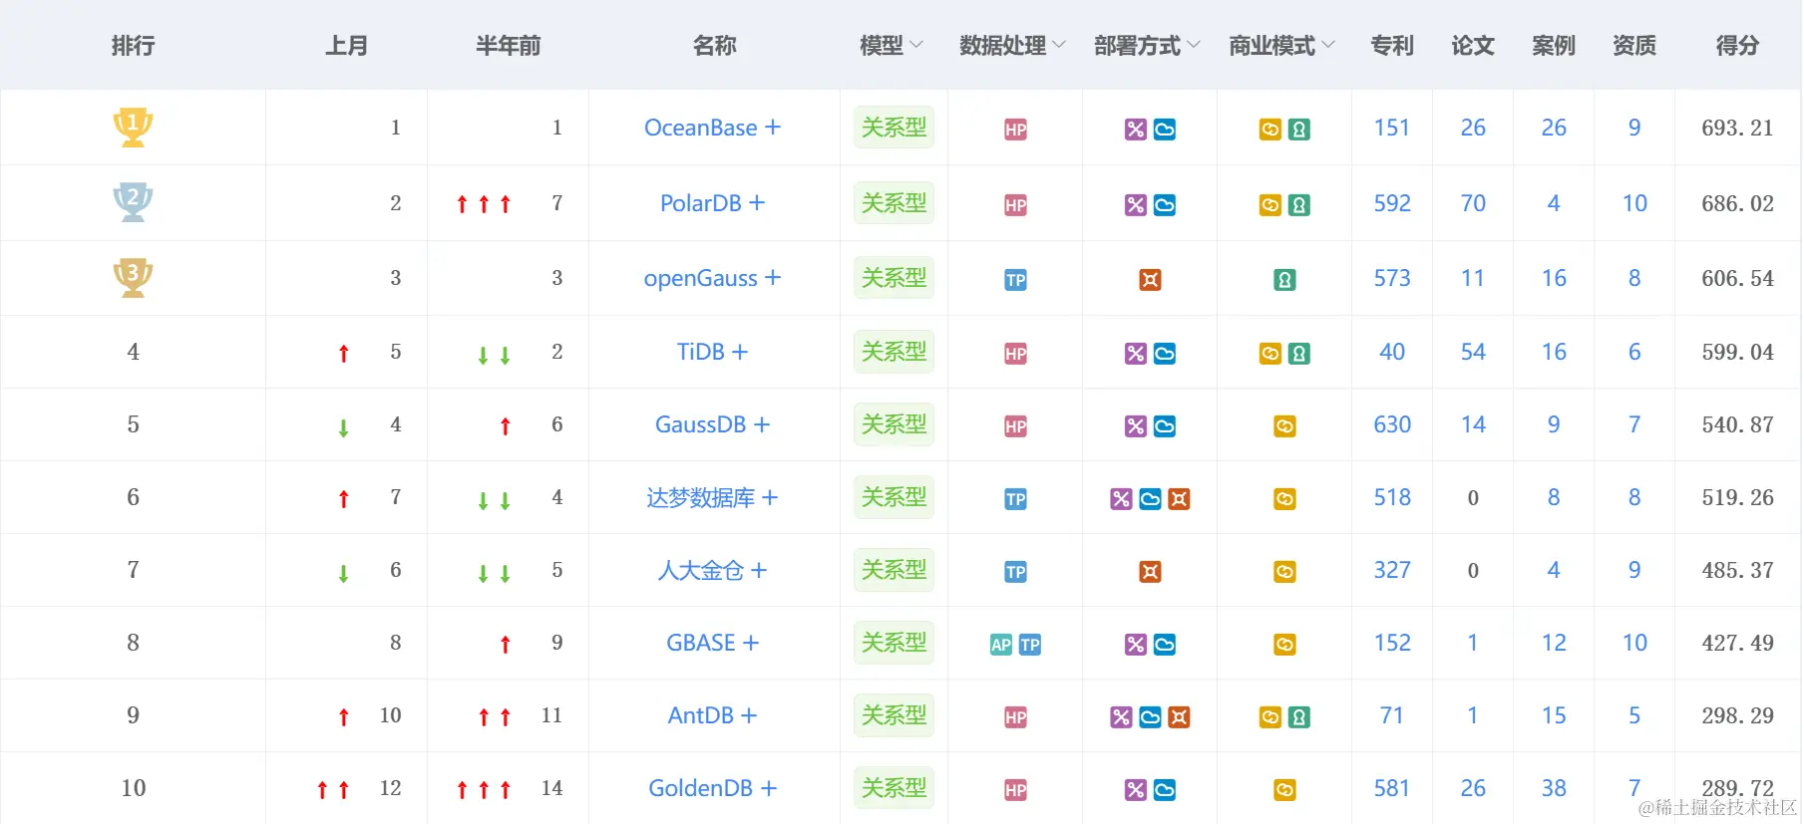Click the green business icon for TiDB
1804x824 pixels.
tap(1298, 354)
